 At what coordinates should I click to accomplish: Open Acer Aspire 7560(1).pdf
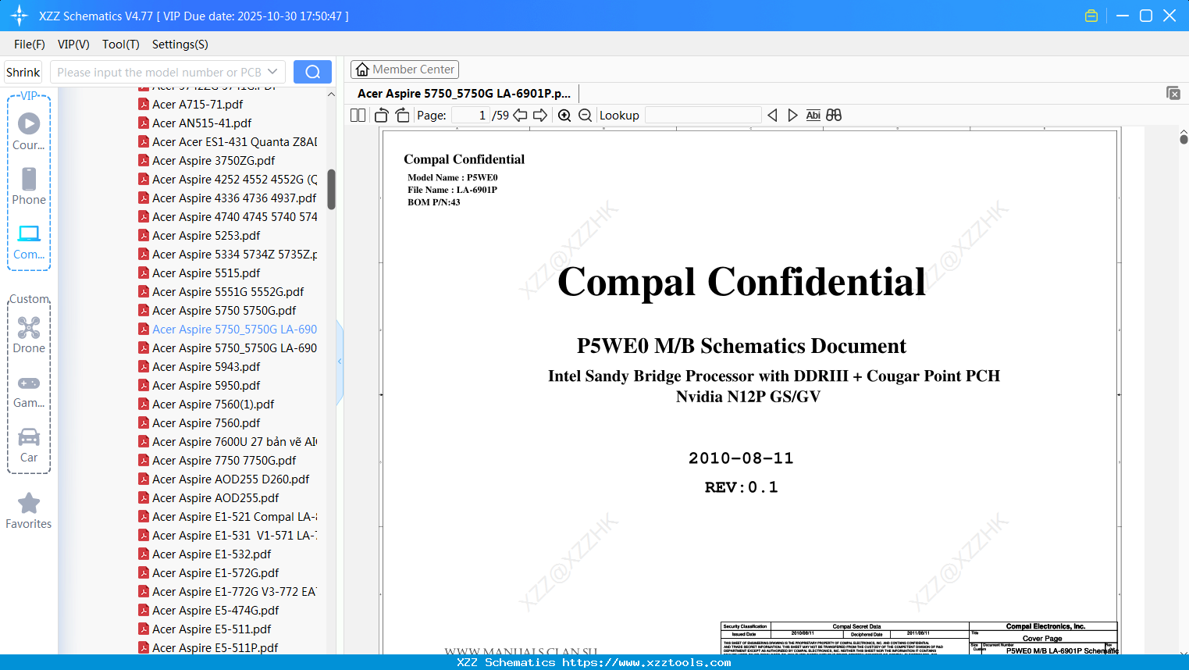point(213,404)
